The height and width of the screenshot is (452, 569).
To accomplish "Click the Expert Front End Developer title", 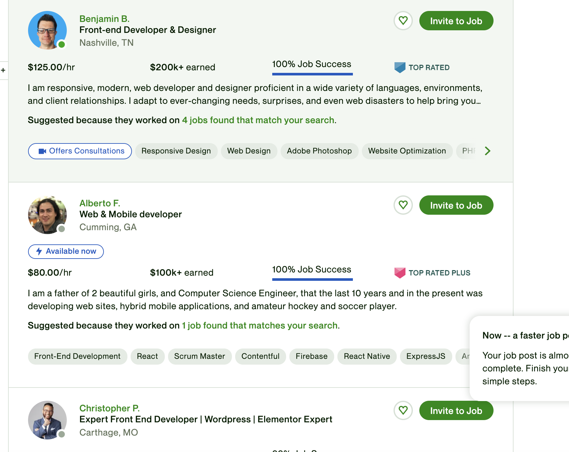I will pos(206,419).
